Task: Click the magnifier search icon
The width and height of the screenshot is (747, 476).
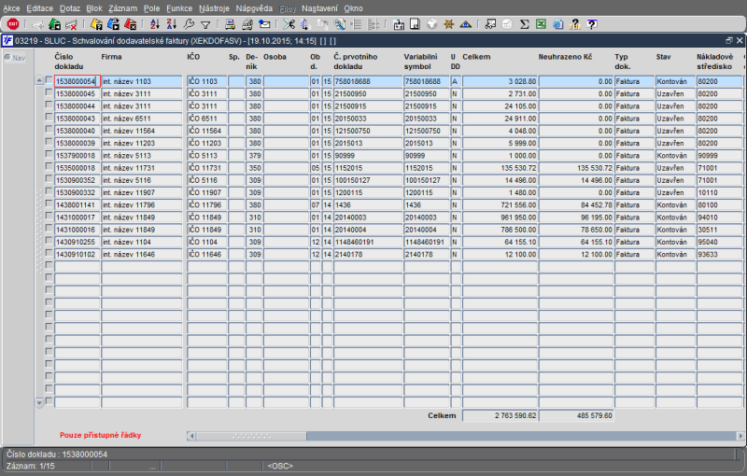Action: [x=339, y=24]
